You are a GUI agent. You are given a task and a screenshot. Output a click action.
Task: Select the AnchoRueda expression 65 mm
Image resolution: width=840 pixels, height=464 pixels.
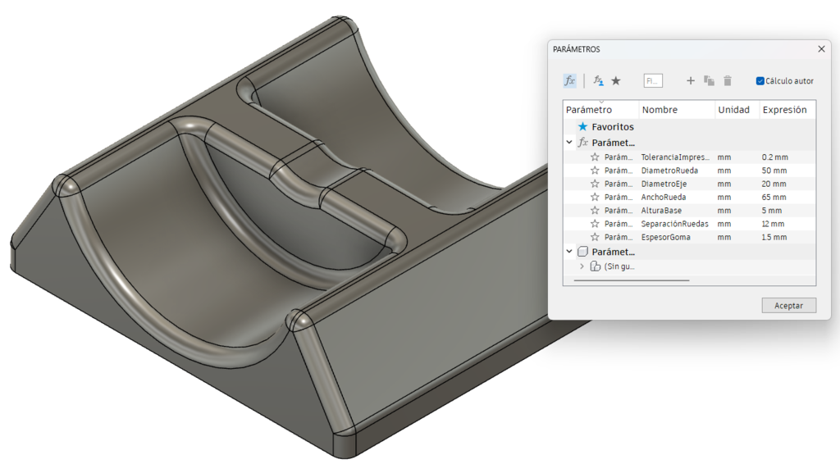774,197
